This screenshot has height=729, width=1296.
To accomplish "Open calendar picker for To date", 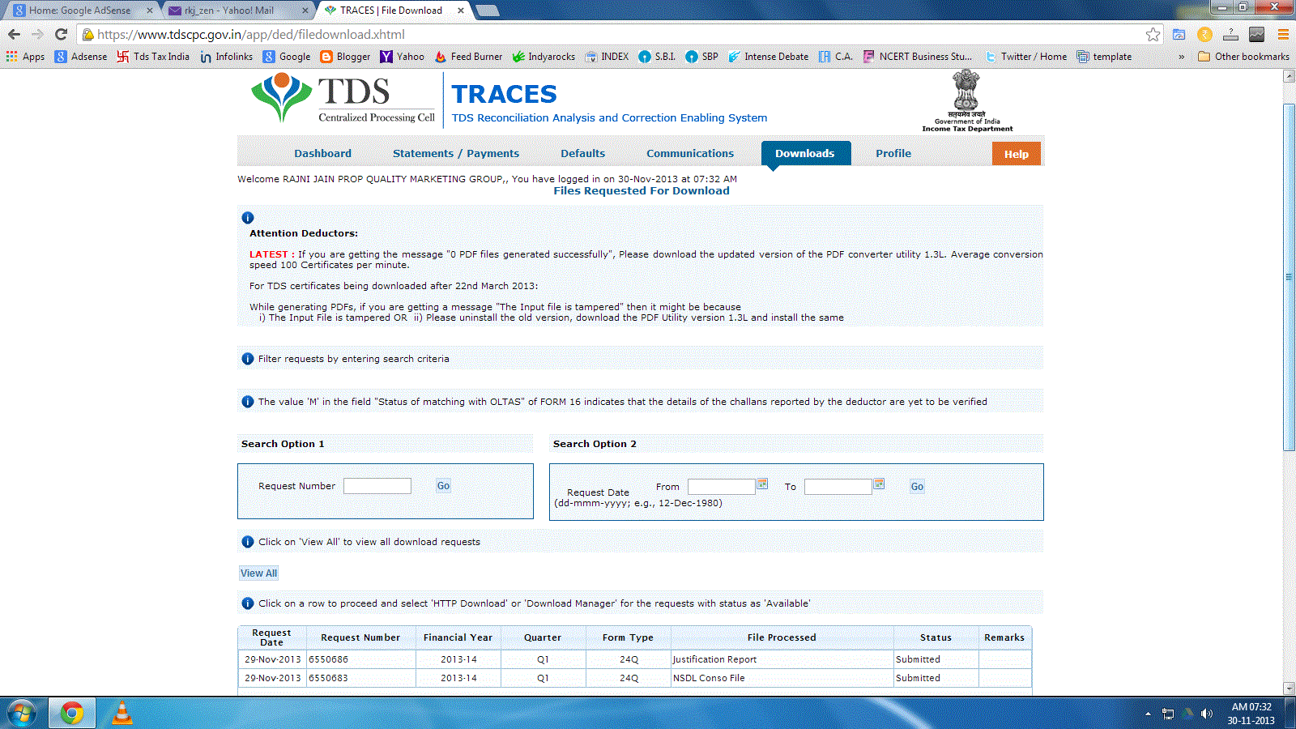I will [x=879, y=484].
